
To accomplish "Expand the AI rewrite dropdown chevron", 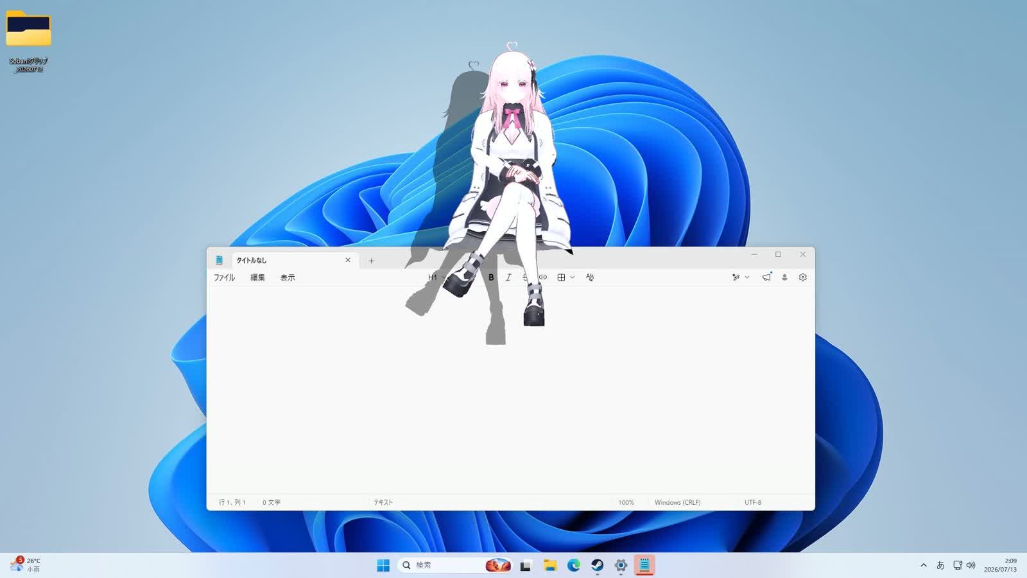I will (x=747, y=277).
